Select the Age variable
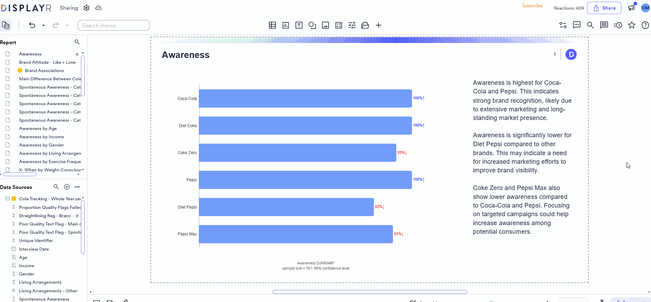The height and width of the screenshot is (302, 651). click(x=23, y=258)
